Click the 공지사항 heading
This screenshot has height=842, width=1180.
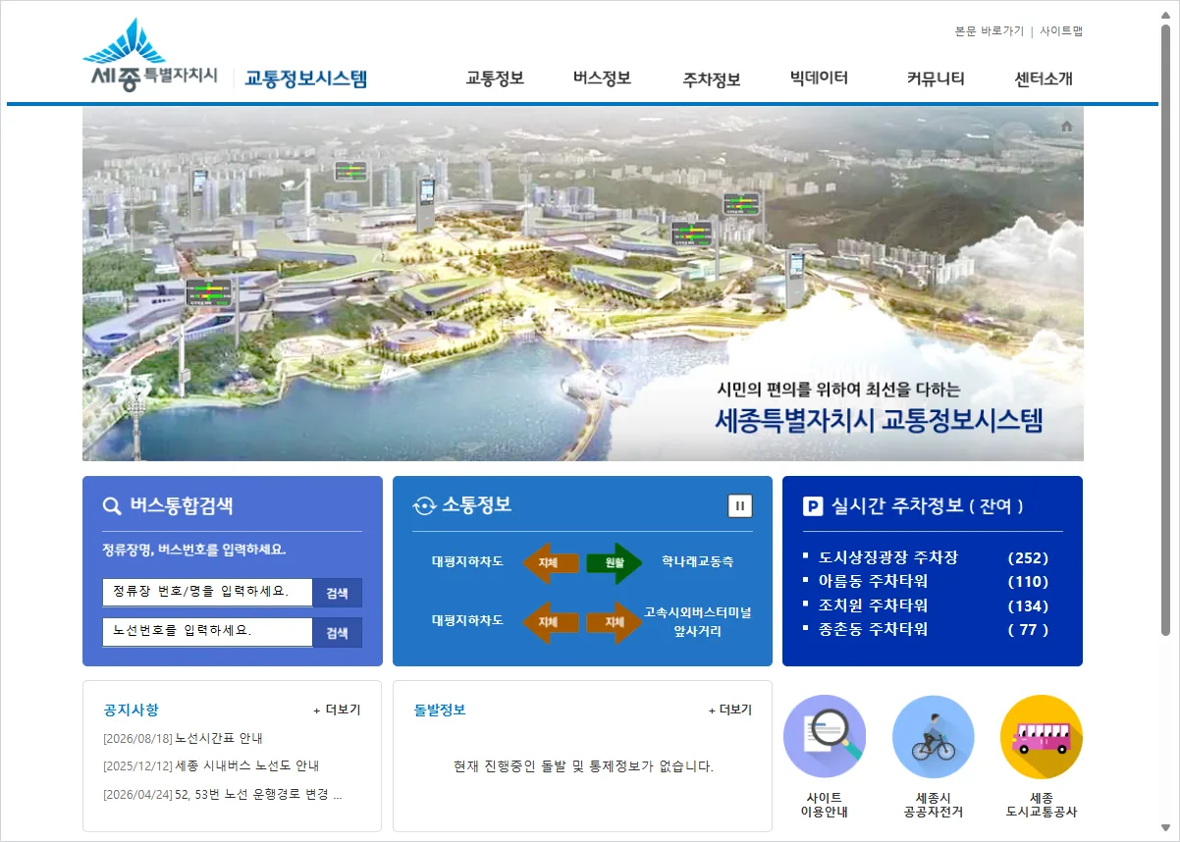click(131, 710)
